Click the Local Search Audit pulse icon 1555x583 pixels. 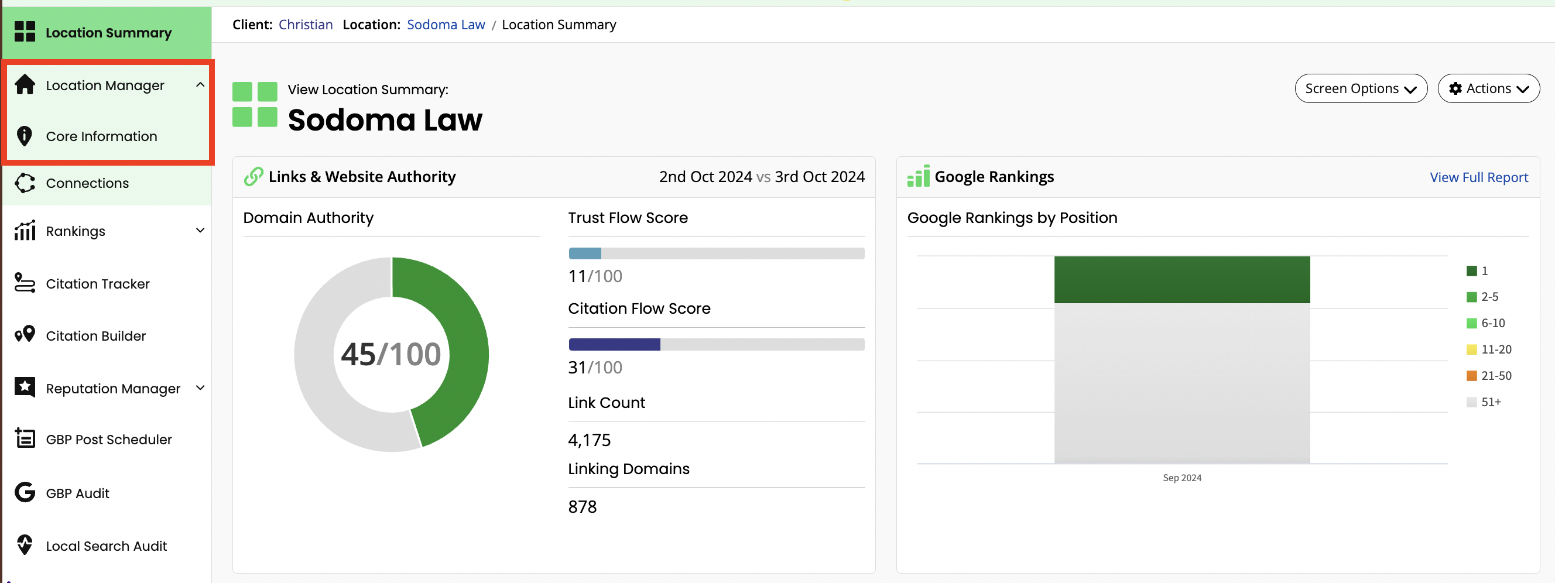[25, 545]
